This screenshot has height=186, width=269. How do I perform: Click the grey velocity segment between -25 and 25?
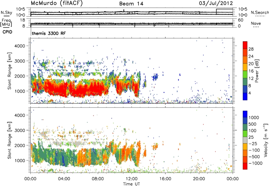[245, 140]
